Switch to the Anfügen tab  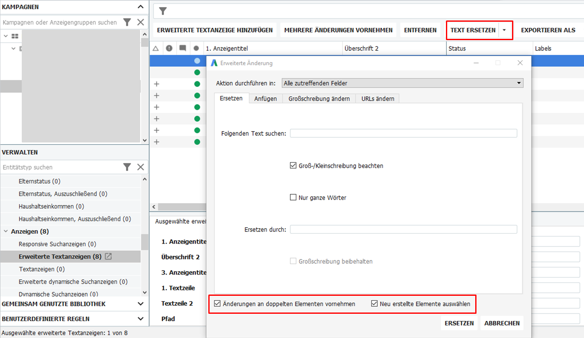coord(265,98)
